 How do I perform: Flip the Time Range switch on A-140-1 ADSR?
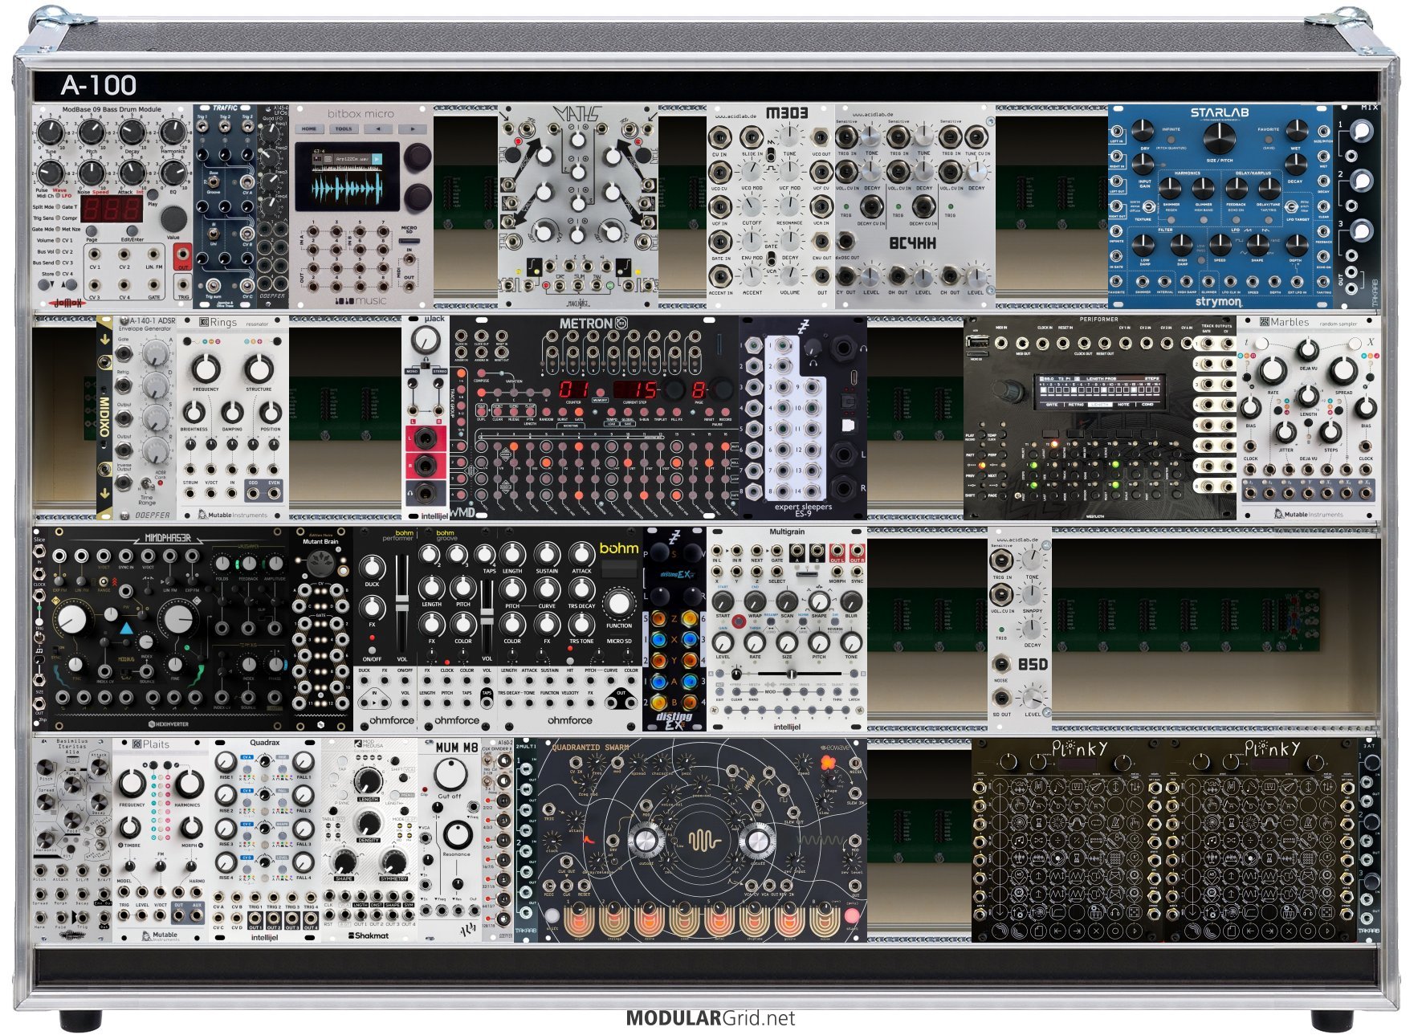point(147,484)
